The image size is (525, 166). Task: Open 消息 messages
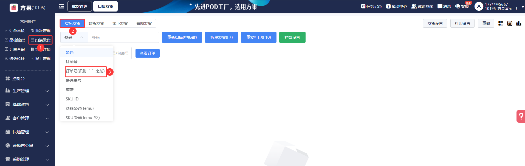tap(444, 6)
